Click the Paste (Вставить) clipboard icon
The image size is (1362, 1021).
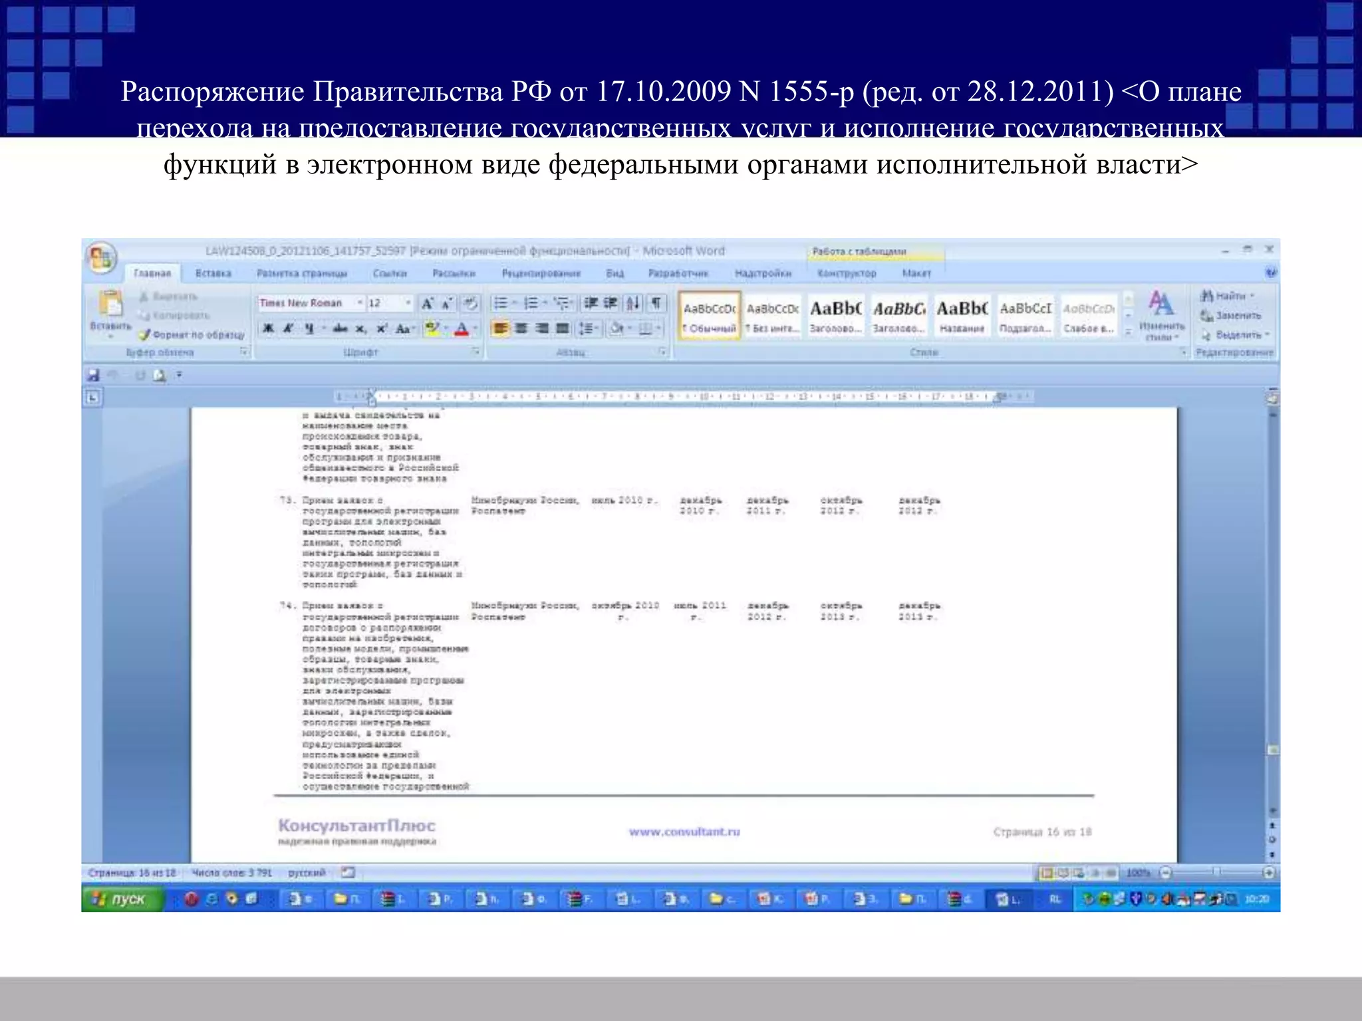(x=110, y=304)
